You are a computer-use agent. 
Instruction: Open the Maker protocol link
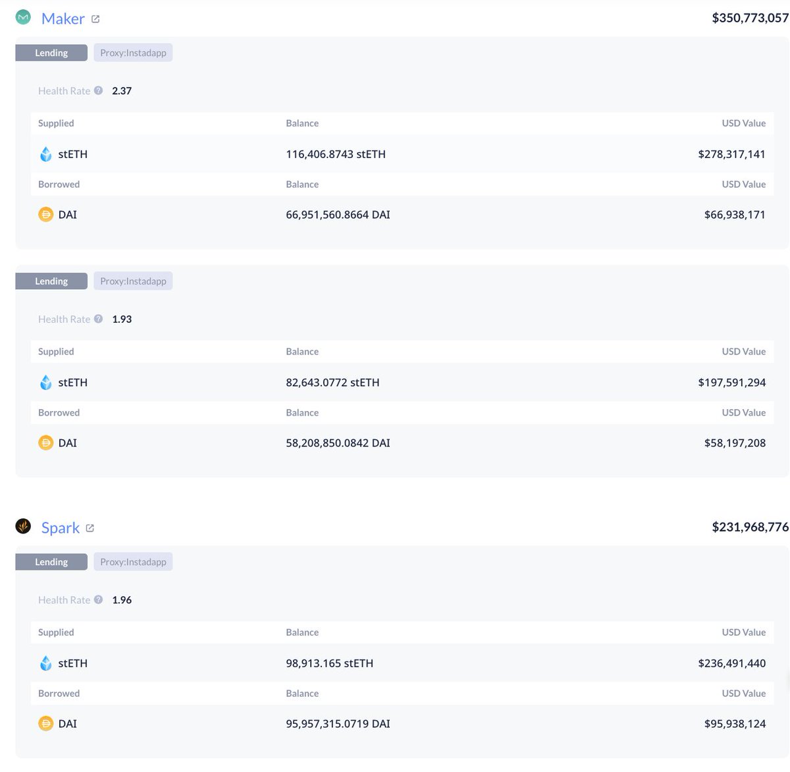point(63,18)
